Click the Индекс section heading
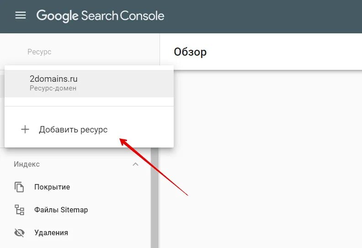This screenshot has height=248, width=362. [x=27, y=164]
